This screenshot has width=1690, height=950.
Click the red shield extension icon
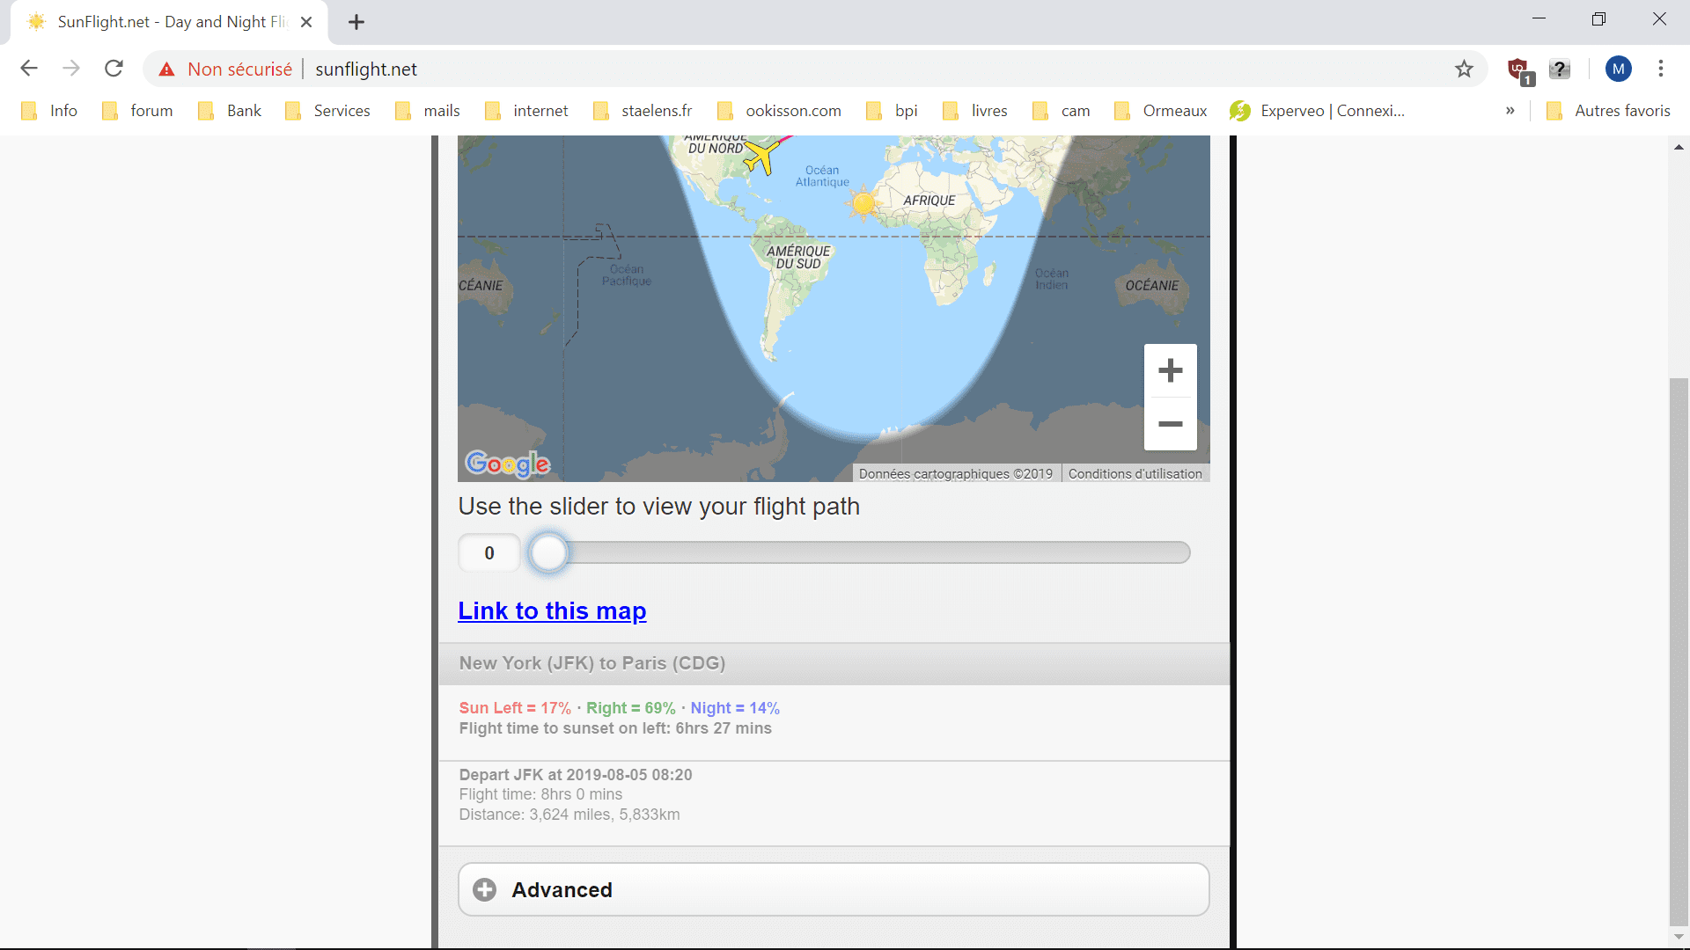1518,69
